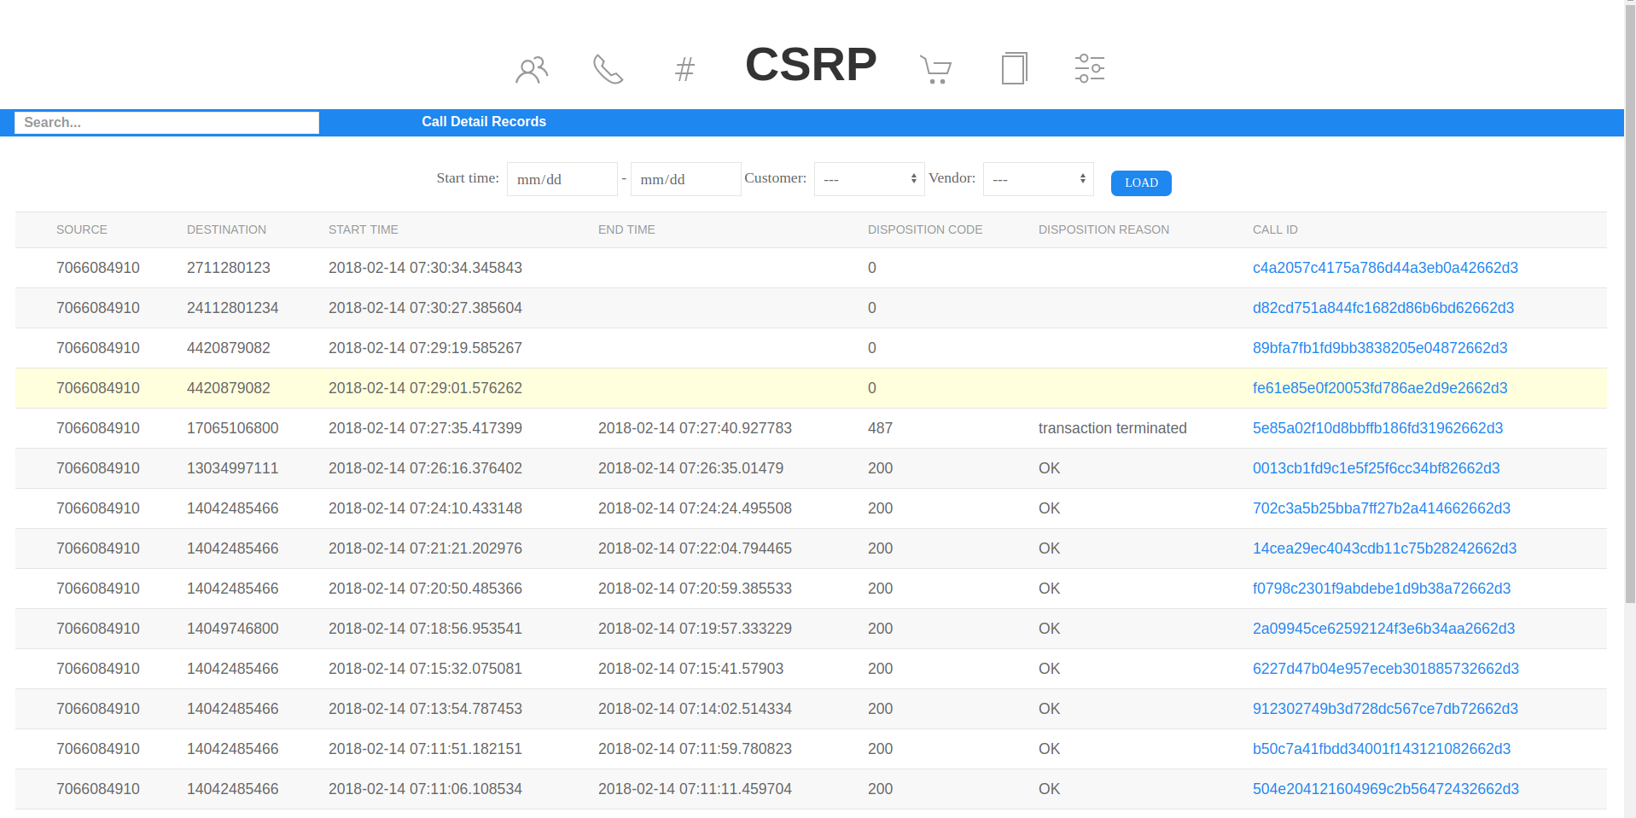Expand the Vendor dropdown
1636x818 pixels.
[x=1038, y=179]
